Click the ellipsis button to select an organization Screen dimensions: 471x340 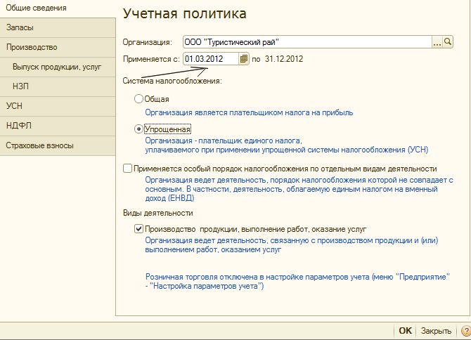click(437, 42)
